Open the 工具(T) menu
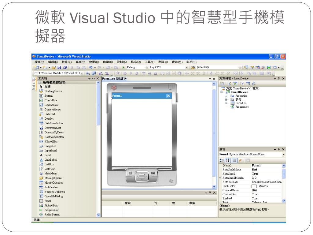Viewport: 313px width, 235px height. [149, 62]
